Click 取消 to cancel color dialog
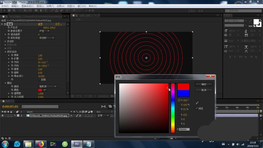 point(204,90)
